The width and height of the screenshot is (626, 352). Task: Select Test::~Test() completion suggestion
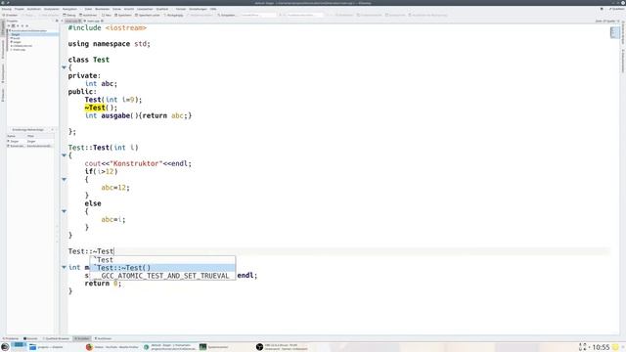[162, 268]
